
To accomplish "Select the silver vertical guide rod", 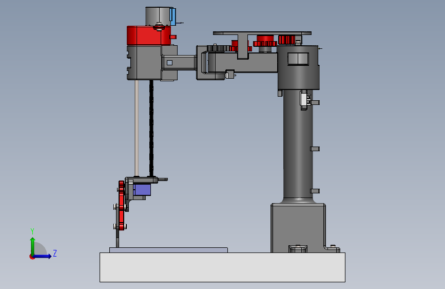I will (137, 128).
